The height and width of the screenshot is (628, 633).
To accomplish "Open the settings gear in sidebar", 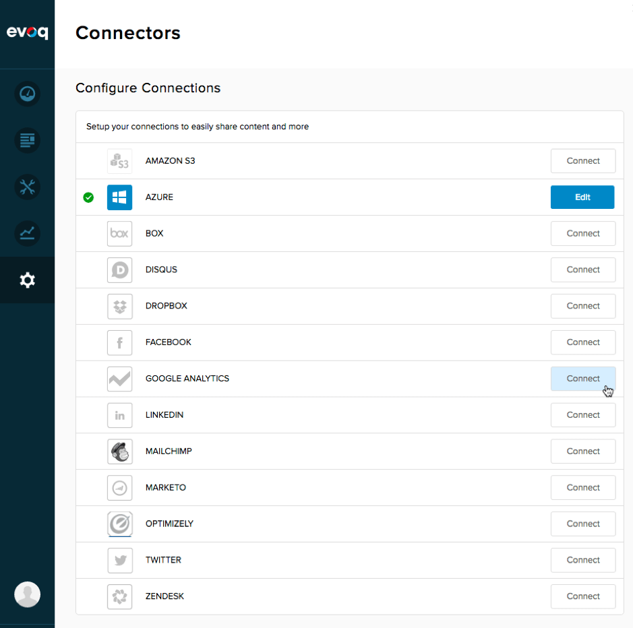I will [x=28, y=280].
